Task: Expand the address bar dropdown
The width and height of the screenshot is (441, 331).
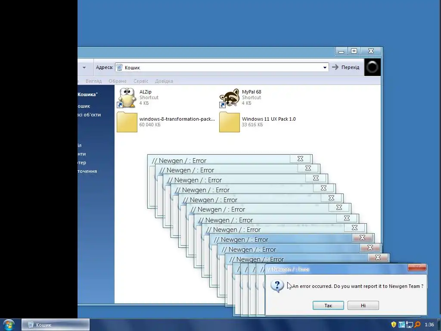Action: point(325,68)
